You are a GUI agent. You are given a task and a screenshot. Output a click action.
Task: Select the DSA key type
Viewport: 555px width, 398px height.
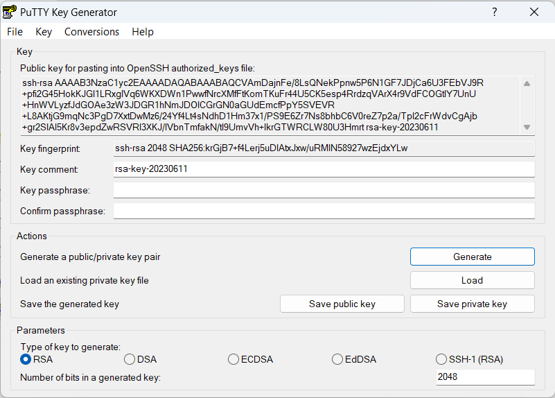130,359
